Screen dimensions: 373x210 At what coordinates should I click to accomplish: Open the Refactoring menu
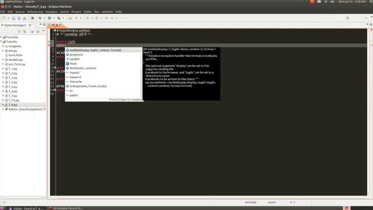coord(35,12)
